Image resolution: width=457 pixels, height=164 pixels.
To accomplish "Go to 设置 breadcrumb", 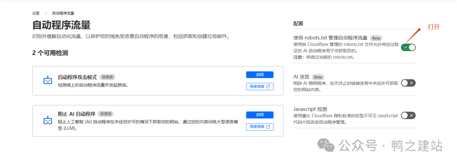I will point(36,14).
